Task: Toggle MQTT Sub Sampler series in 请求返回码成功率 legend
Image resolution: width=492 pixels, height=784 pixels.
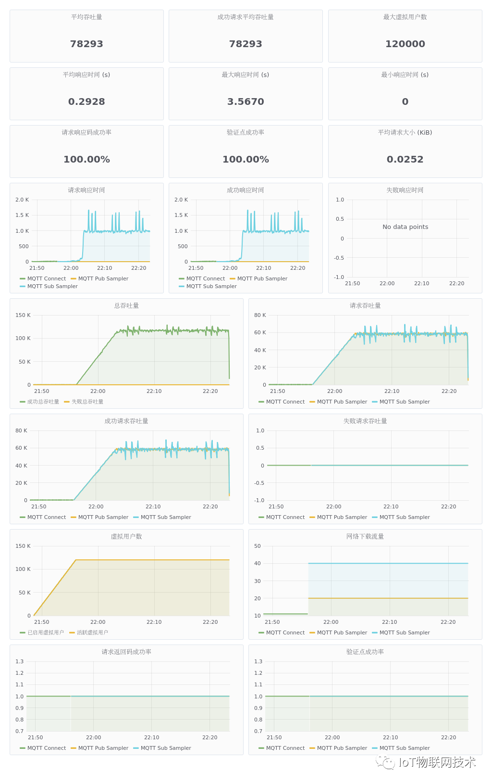Action: click(166, 748)
